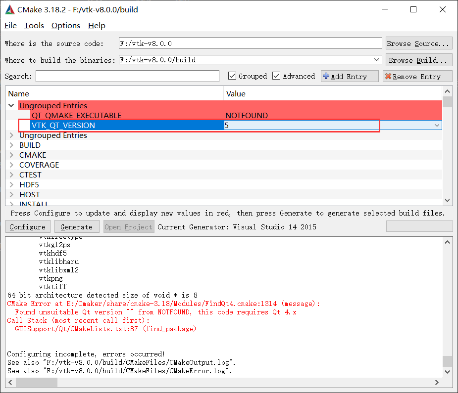
Task: Click the Open Project button
Action: 129,226
